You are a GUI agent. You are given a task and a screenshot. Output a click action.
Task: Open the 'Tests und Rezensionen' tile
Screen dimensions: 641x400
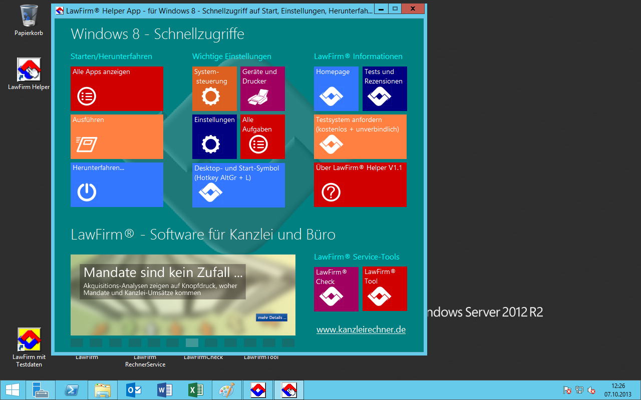point(385,88)
